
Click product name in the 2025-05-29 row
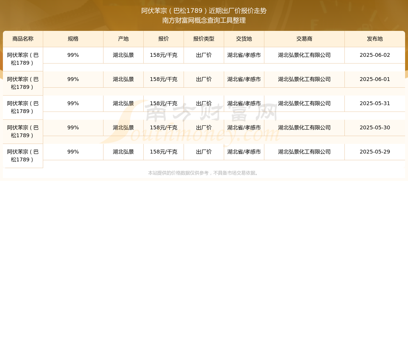click(23, 156)
